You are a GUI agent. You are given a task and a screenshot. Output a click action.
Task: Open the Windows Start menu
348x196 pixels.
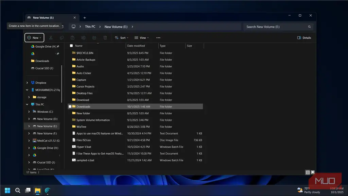tap(7, 191)
